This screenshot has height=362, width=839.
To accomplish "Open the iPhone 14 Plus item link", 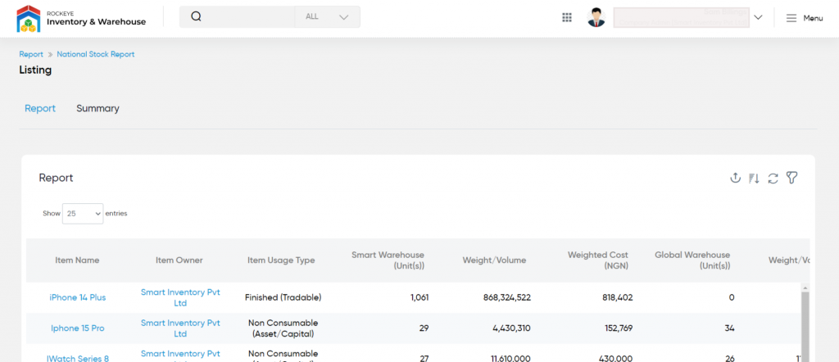I will 78,298.
